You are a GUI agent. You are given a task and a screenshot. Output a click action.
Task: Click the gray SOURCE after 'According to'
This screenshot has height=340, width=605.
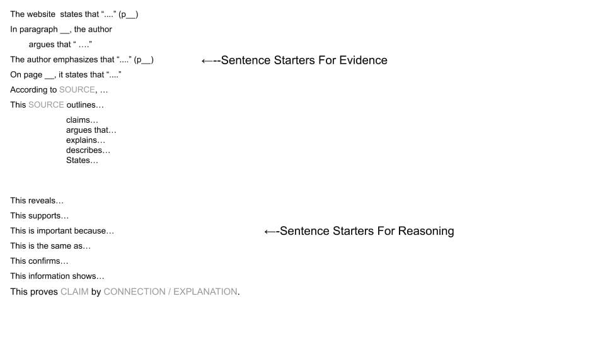tap(77, 90)
